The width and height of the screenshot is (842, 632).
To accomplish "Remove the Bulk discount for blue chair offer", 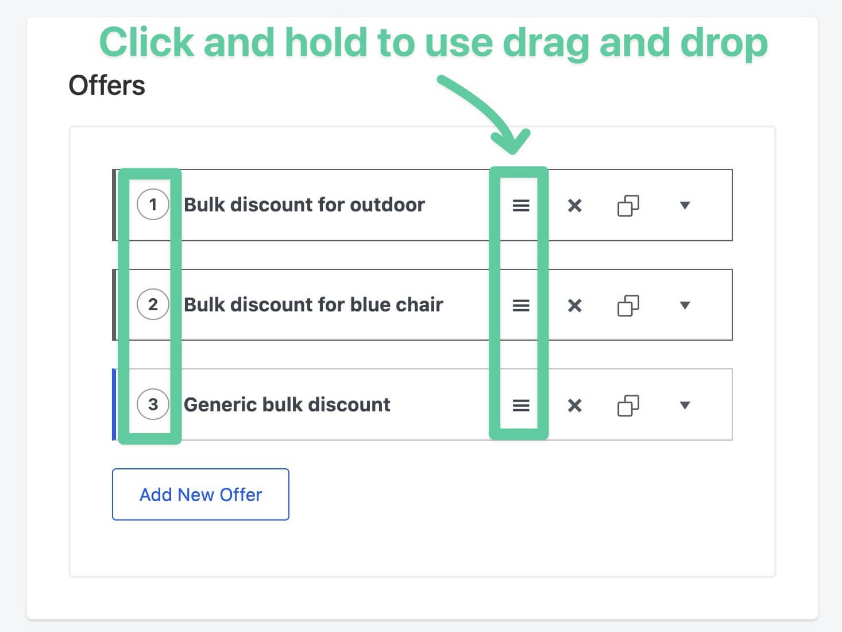I will (x=574, y=305).
